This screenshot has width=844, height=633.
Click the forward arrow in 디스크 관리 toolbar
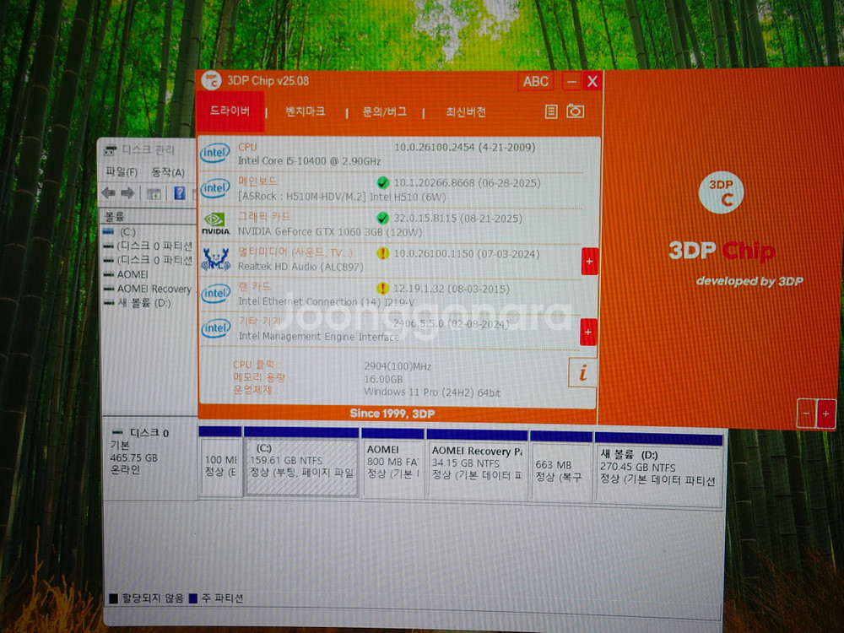coord(128,192)
